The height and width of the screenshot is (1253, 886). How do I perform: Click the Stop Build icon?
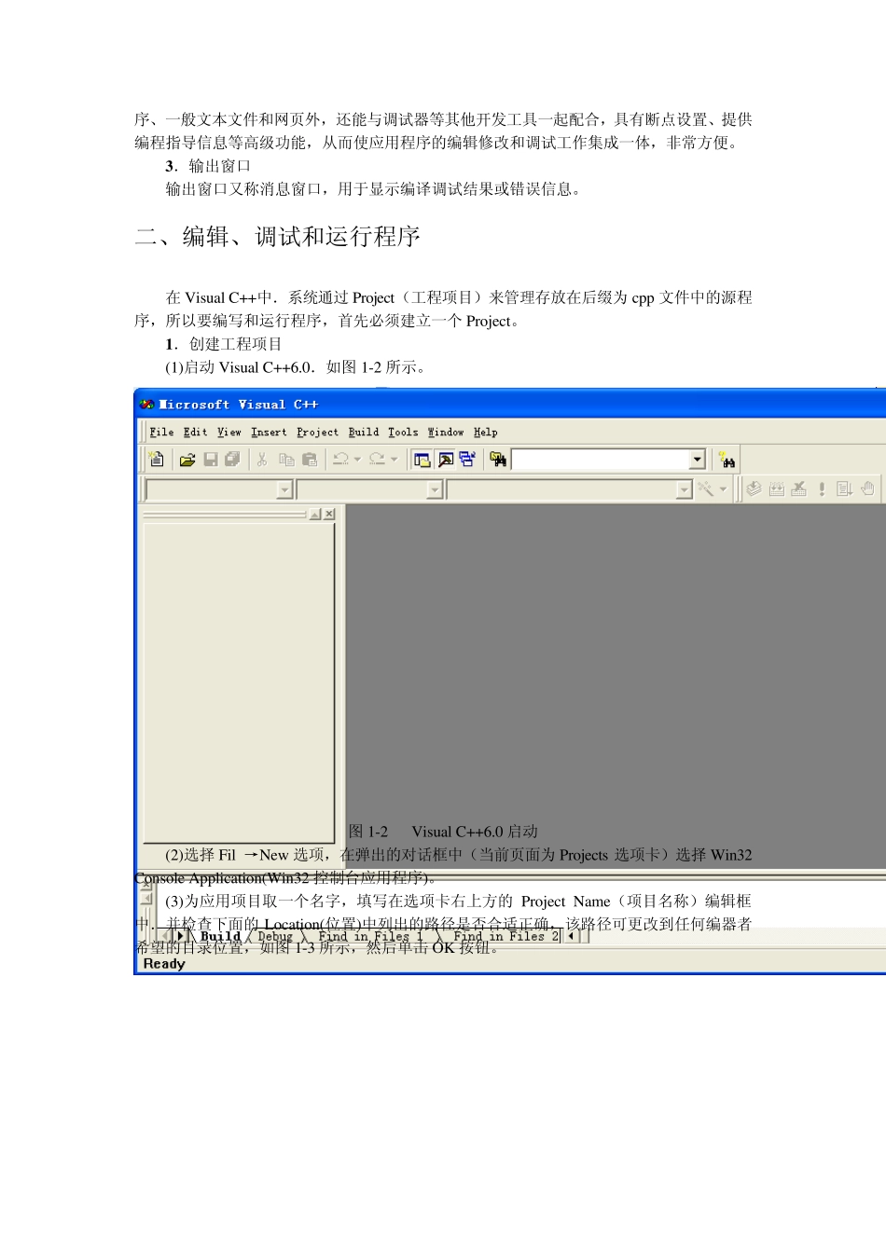[799, 489]
